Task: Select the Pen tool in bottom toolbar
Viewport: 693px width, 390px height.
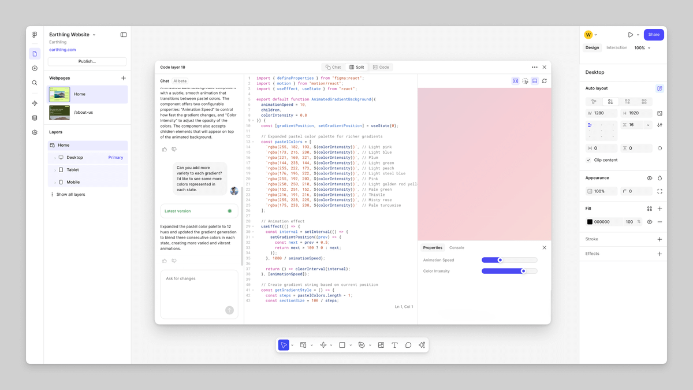Action: point(362,345)
